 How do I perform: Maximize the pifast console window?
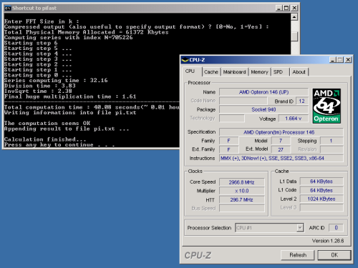click(286, 8)
